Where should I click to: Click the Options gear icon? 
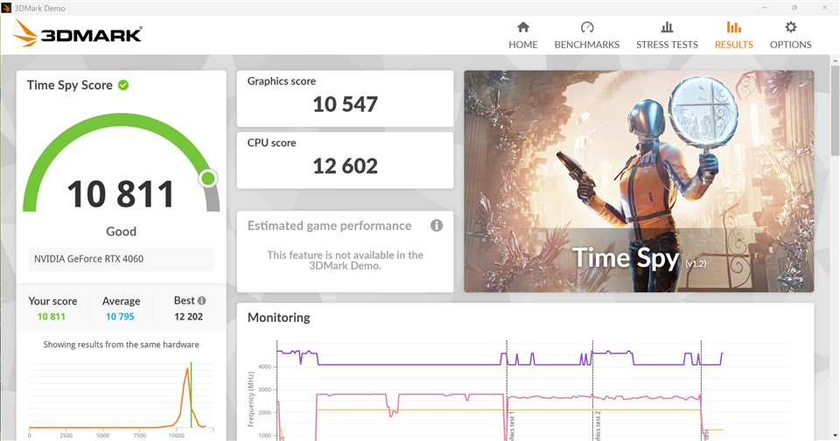click(x=790, y=27)
